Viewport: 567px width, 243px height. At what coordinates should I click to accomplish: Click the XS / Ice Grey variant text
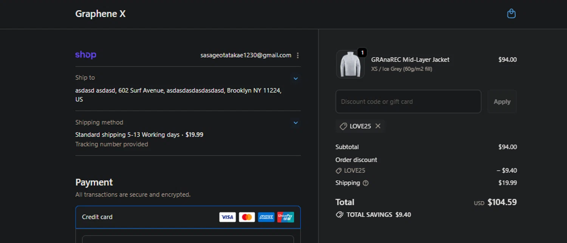(401, 69)
